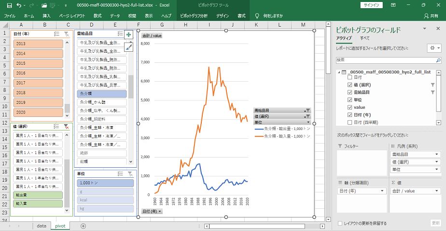Toggle multi-select on 単位 slicer
The height and width of the screenshot is (231, 446).
click(121, 173)
